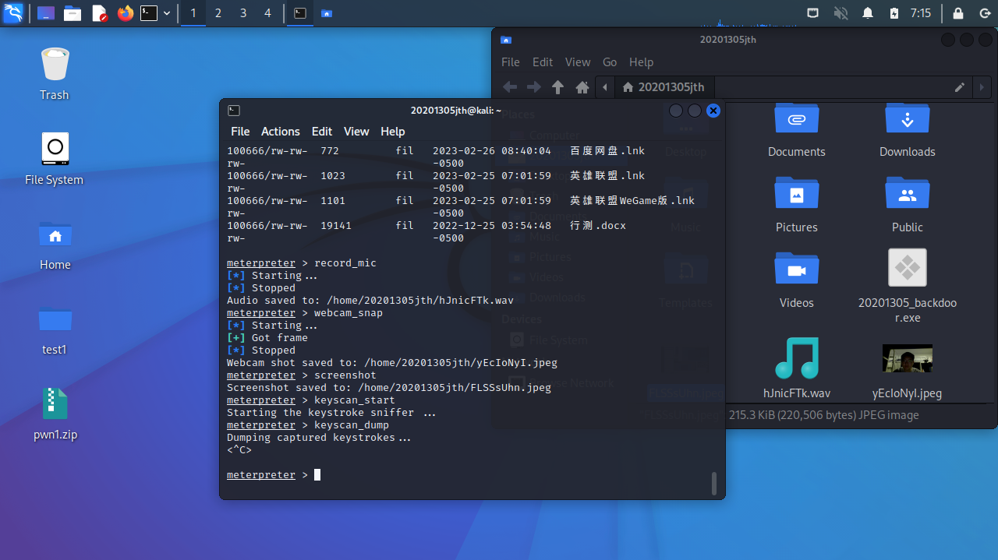Go to home folder in file manager
The height and width of the screenshot is (560, 998).
pyautogui.click(x=582, y=87)
